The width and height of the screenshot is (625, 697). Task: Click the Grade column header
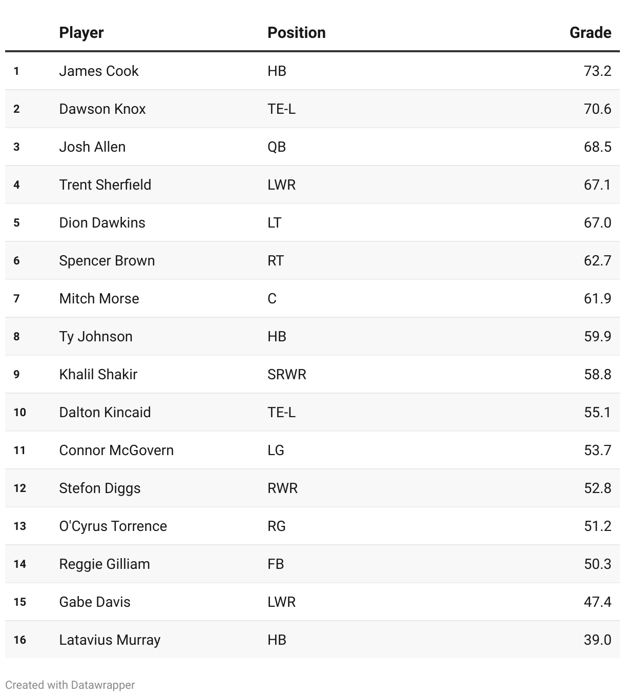coord(590,33)
